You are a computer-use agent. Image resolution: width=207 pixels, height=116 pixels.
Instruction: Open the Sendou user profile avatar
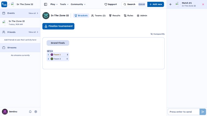[5, 112]
